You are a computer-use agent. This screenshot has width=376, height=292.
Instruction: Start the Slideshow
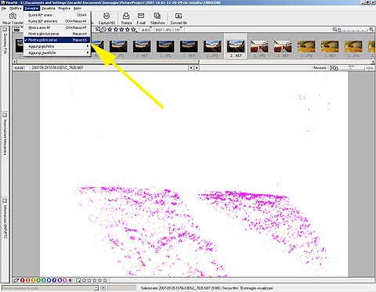157,19
